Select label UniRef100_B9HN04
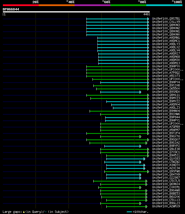This screenshot has width=185, height=214. tap(166, 111)
